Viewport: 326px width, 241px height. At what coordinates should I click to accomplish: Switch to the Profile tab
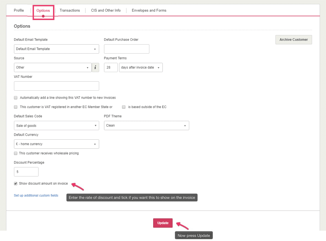tap(19, 10)
